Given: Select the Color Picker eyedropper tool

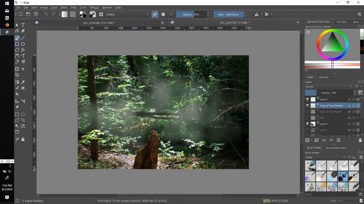Looking at the screenshot, I should click(23, 82).
